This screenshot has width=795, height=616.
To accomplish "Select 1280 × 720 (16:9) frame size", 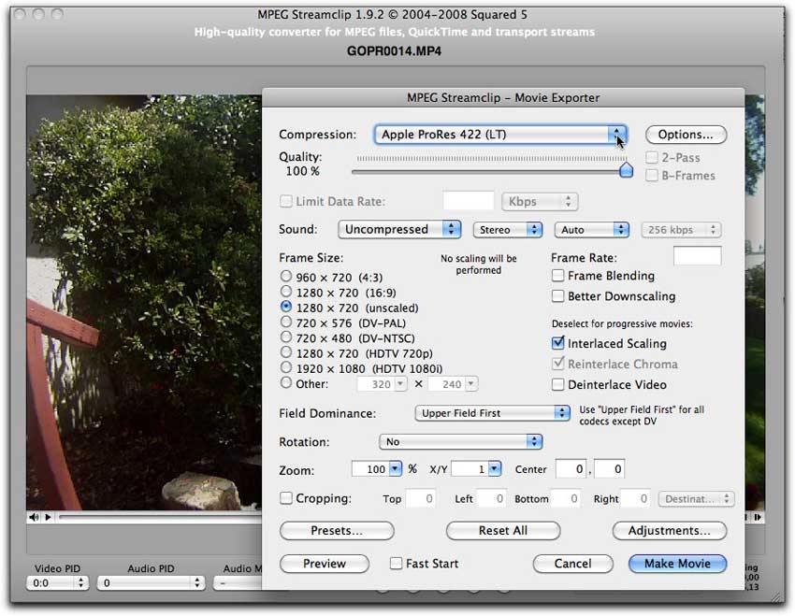I will coord(286,292).
